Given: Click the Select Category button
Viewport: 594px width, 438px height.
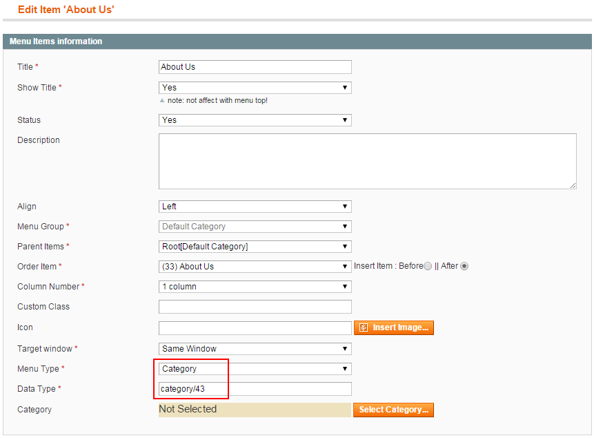Looking at the screenshot, I should tap(394, 410).
